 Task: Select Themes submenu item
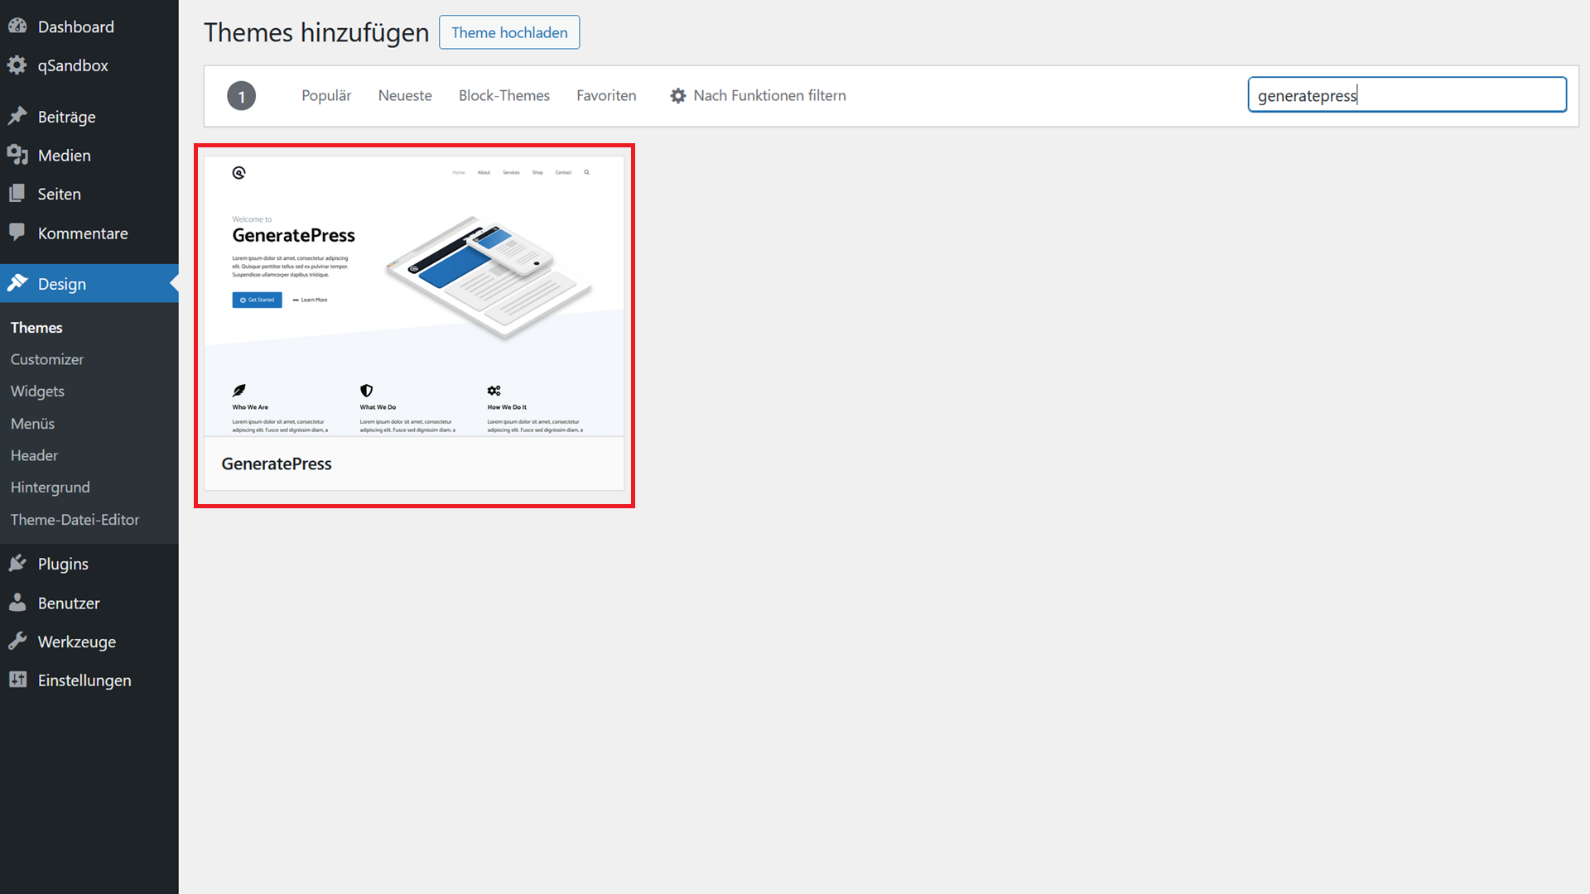[36, 327]
